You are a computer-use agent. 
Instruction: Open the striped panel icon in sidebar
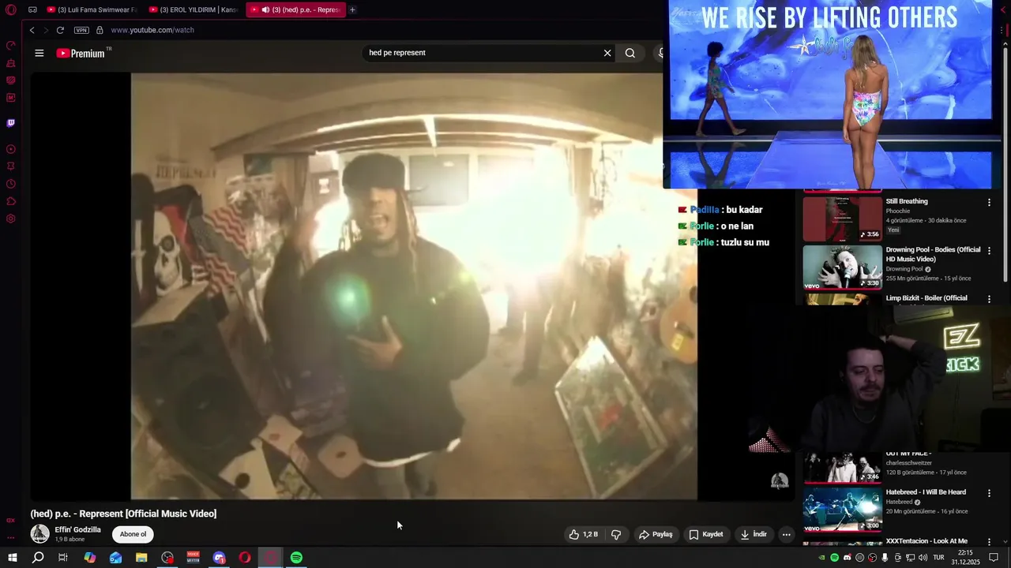(x=11, y=80)
